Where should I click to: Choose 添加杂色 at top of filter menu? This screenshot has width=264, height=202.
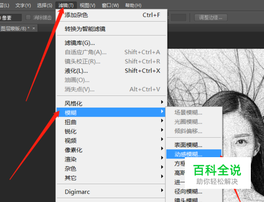(111, 15)
